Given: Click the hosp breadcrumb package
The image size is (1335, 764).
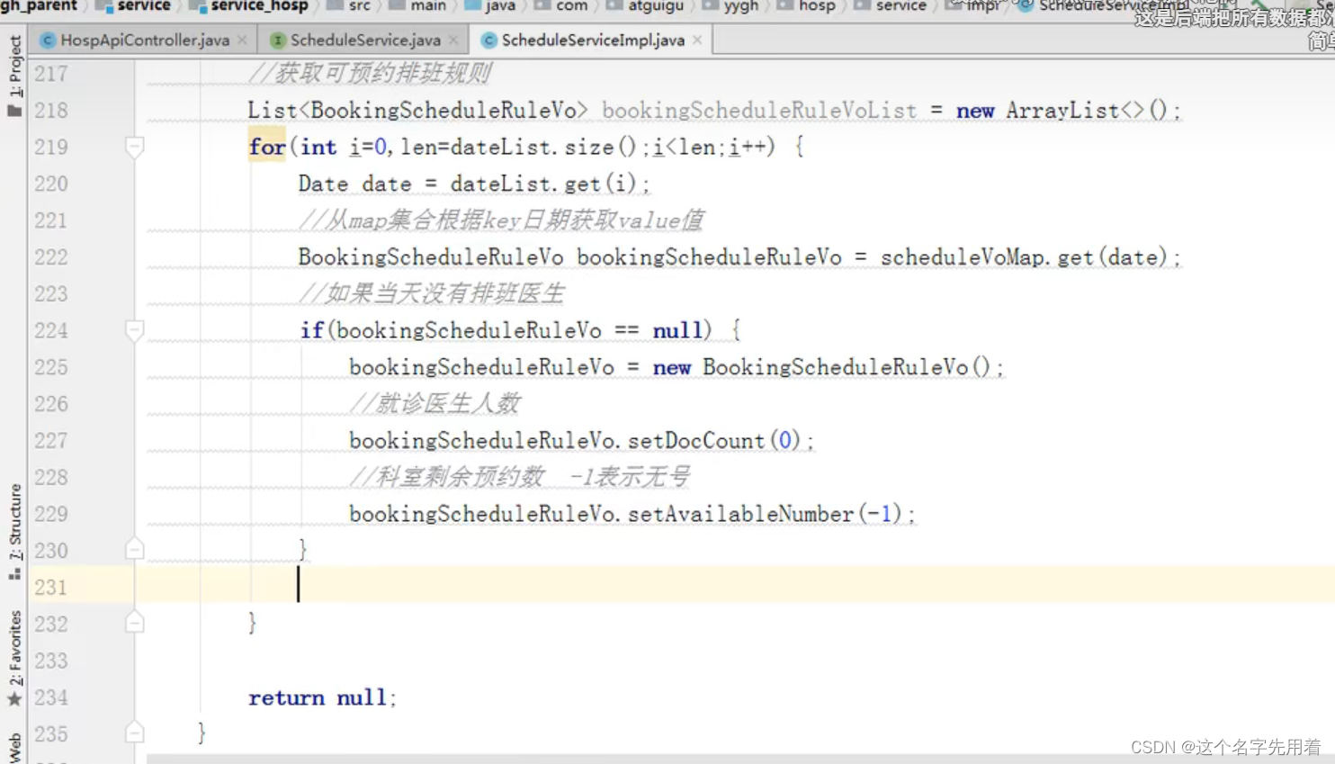Looking at the screenshot, I should click(807, 6).
